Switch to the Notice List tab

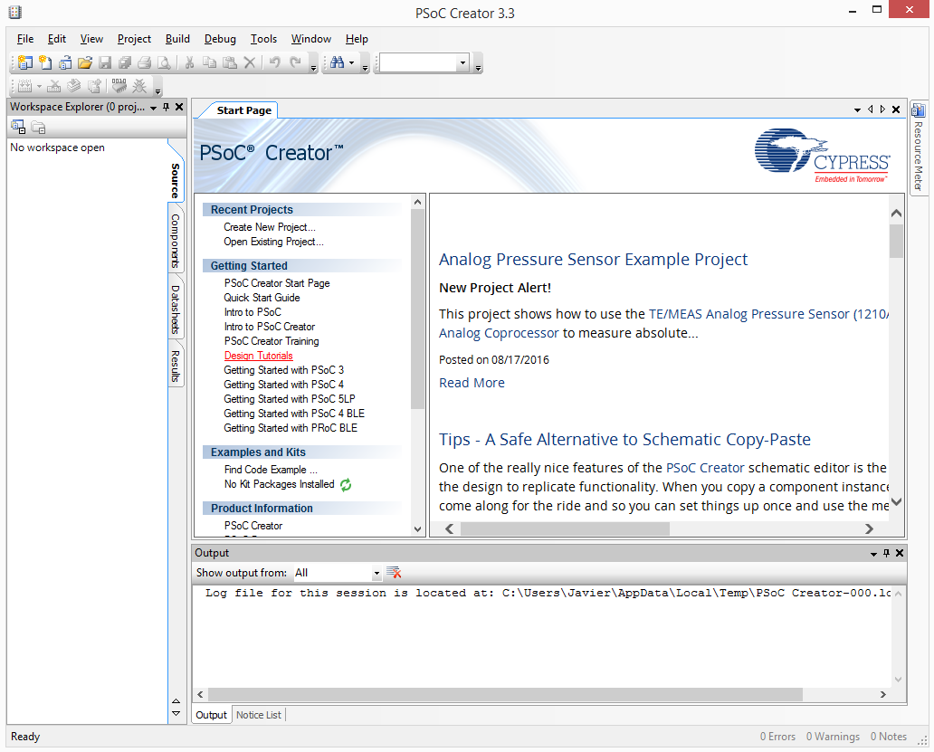258,715
